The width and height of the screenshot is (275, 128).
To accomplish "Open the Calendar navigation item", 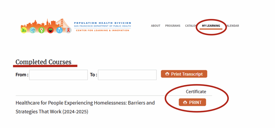I will coord(232,26).
